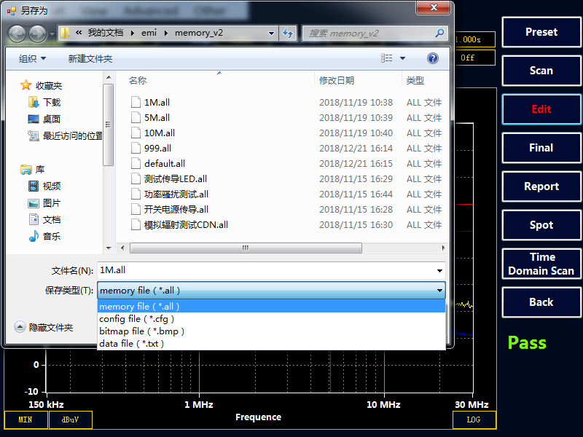Screen dimensions: 583x437
Task: Select data file (*.txt) type
Action: [x=132, y=344]
